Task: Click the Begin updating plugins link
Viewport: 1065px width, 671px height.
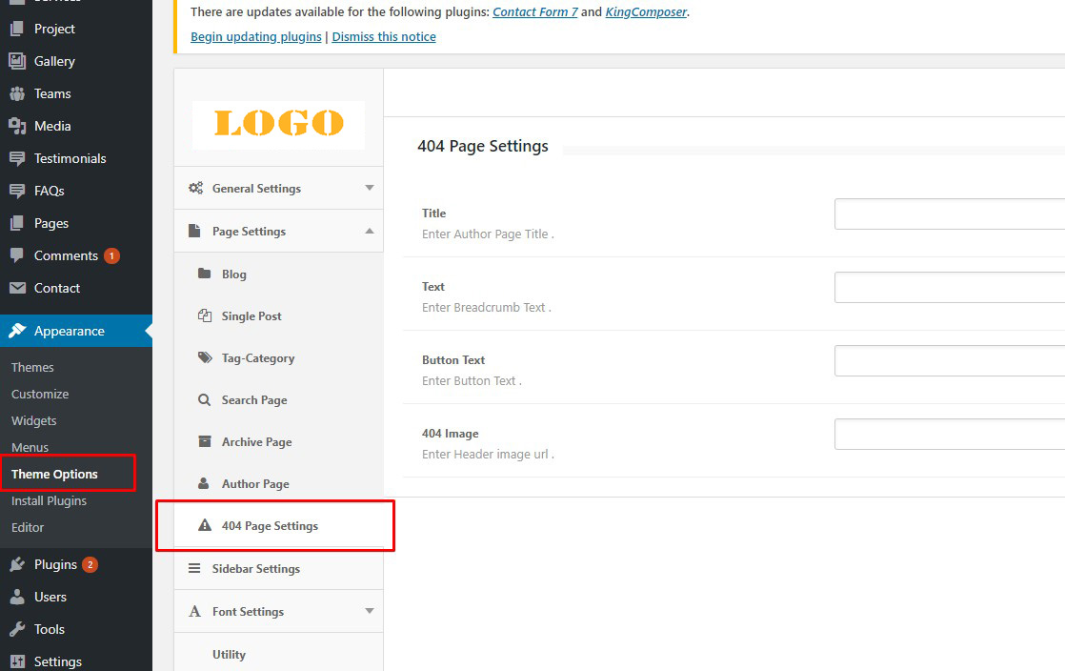Action: coord(256,37)
